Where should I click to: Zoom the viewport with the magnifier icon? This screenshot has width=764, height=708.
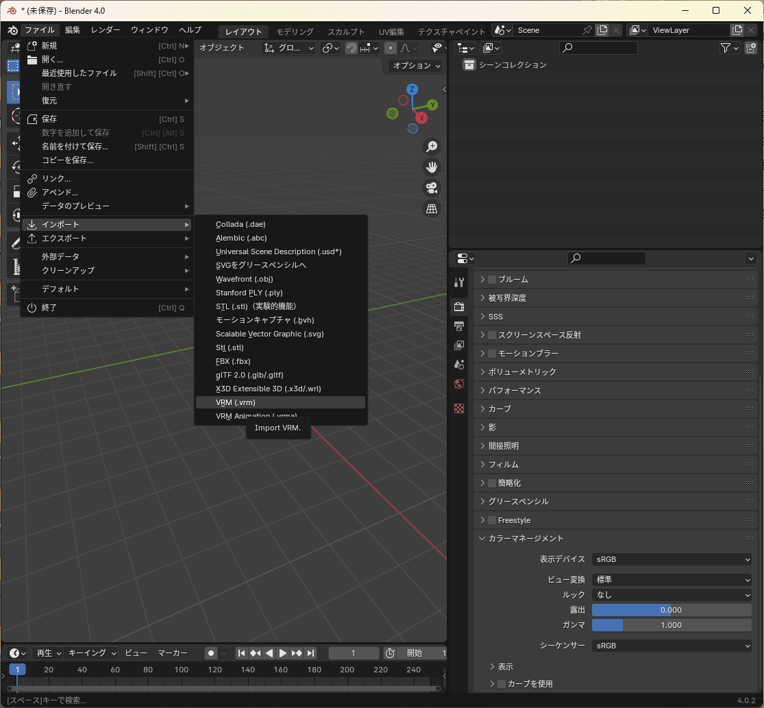pos(432,146)
